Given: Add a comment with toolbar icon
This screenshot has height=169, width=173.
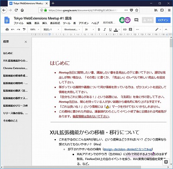Looking at the screenshot, I should point(131,29).
